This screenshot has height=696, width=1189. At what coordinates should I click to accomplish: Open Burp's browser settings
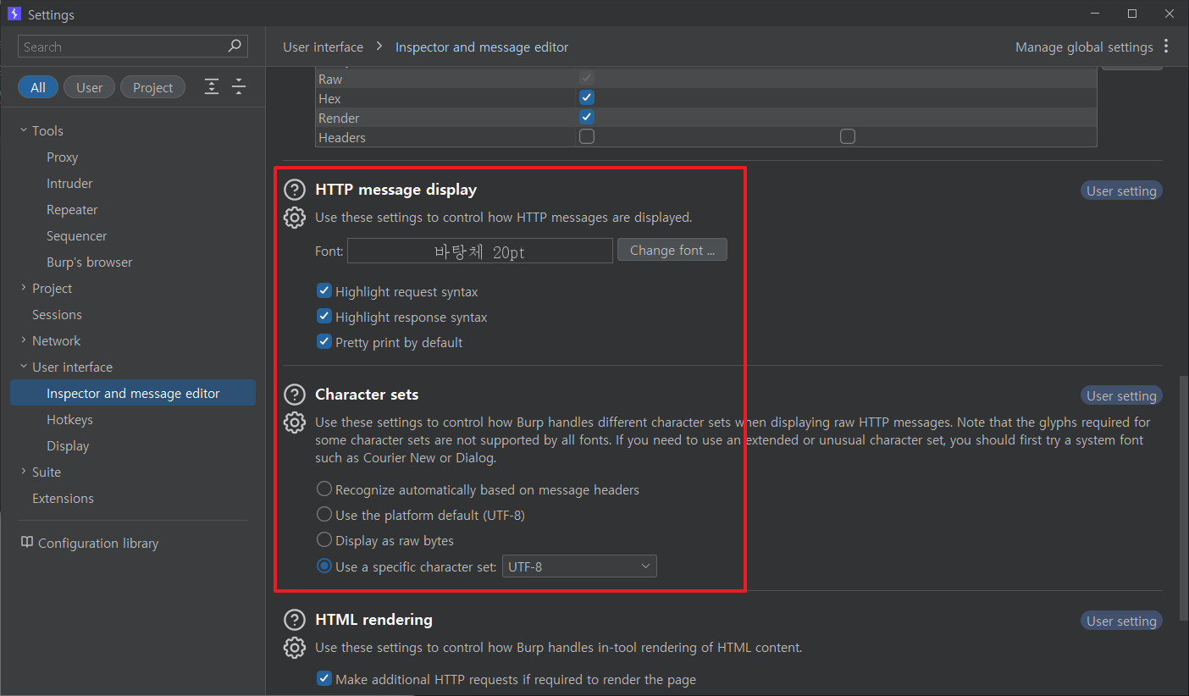tap(90, 262)
